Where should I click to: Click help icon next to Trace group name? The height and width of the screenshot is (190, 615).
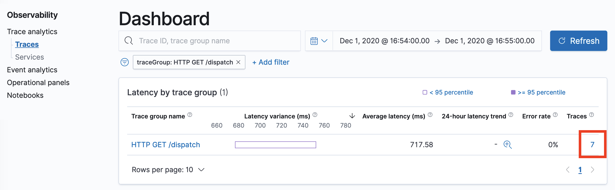(x=190, y=115)
